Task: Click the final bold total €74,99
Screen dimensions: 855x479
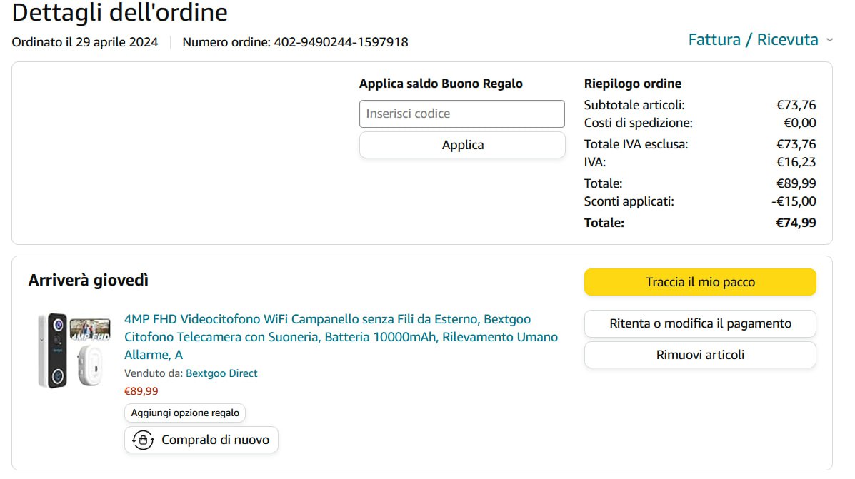Action: click(796, 223)
